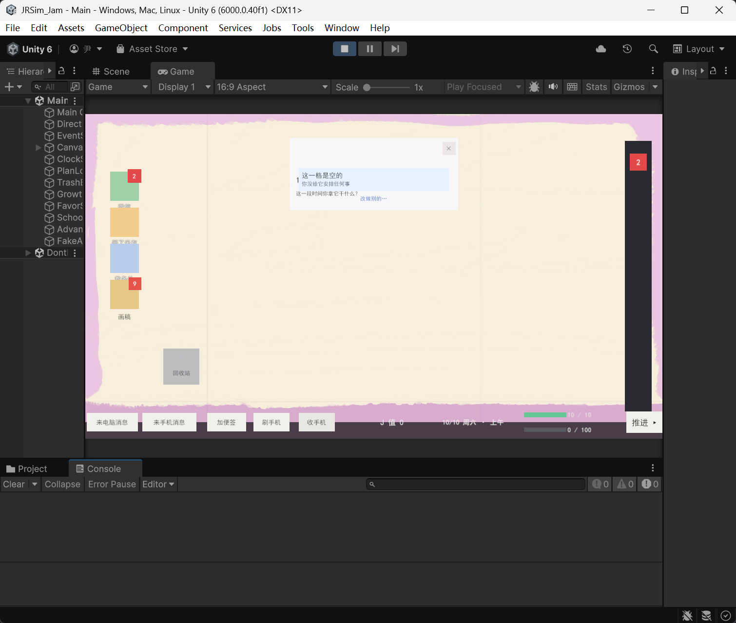Open the Console Editor target dropdown

pyautogui.click(x=158, y=484)
